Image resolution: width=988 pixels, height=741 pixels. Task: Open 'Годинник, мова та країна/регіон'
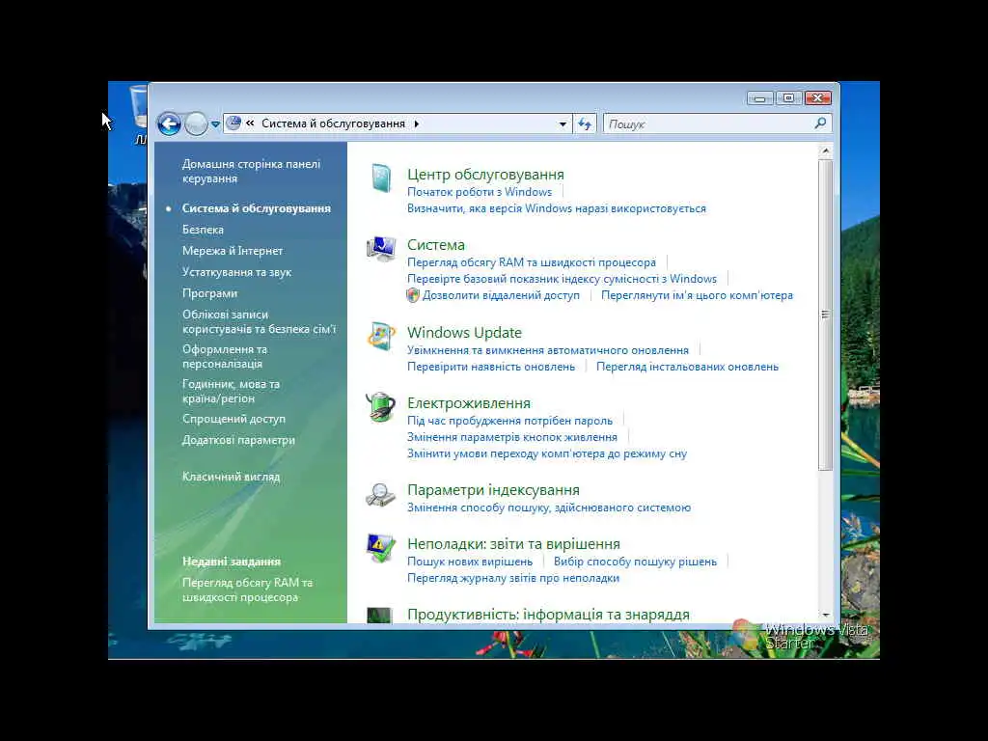(231, 392)
